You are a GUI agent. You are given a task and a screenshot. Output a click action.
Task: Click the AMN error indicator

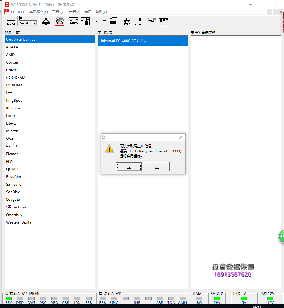pos(183,298)
